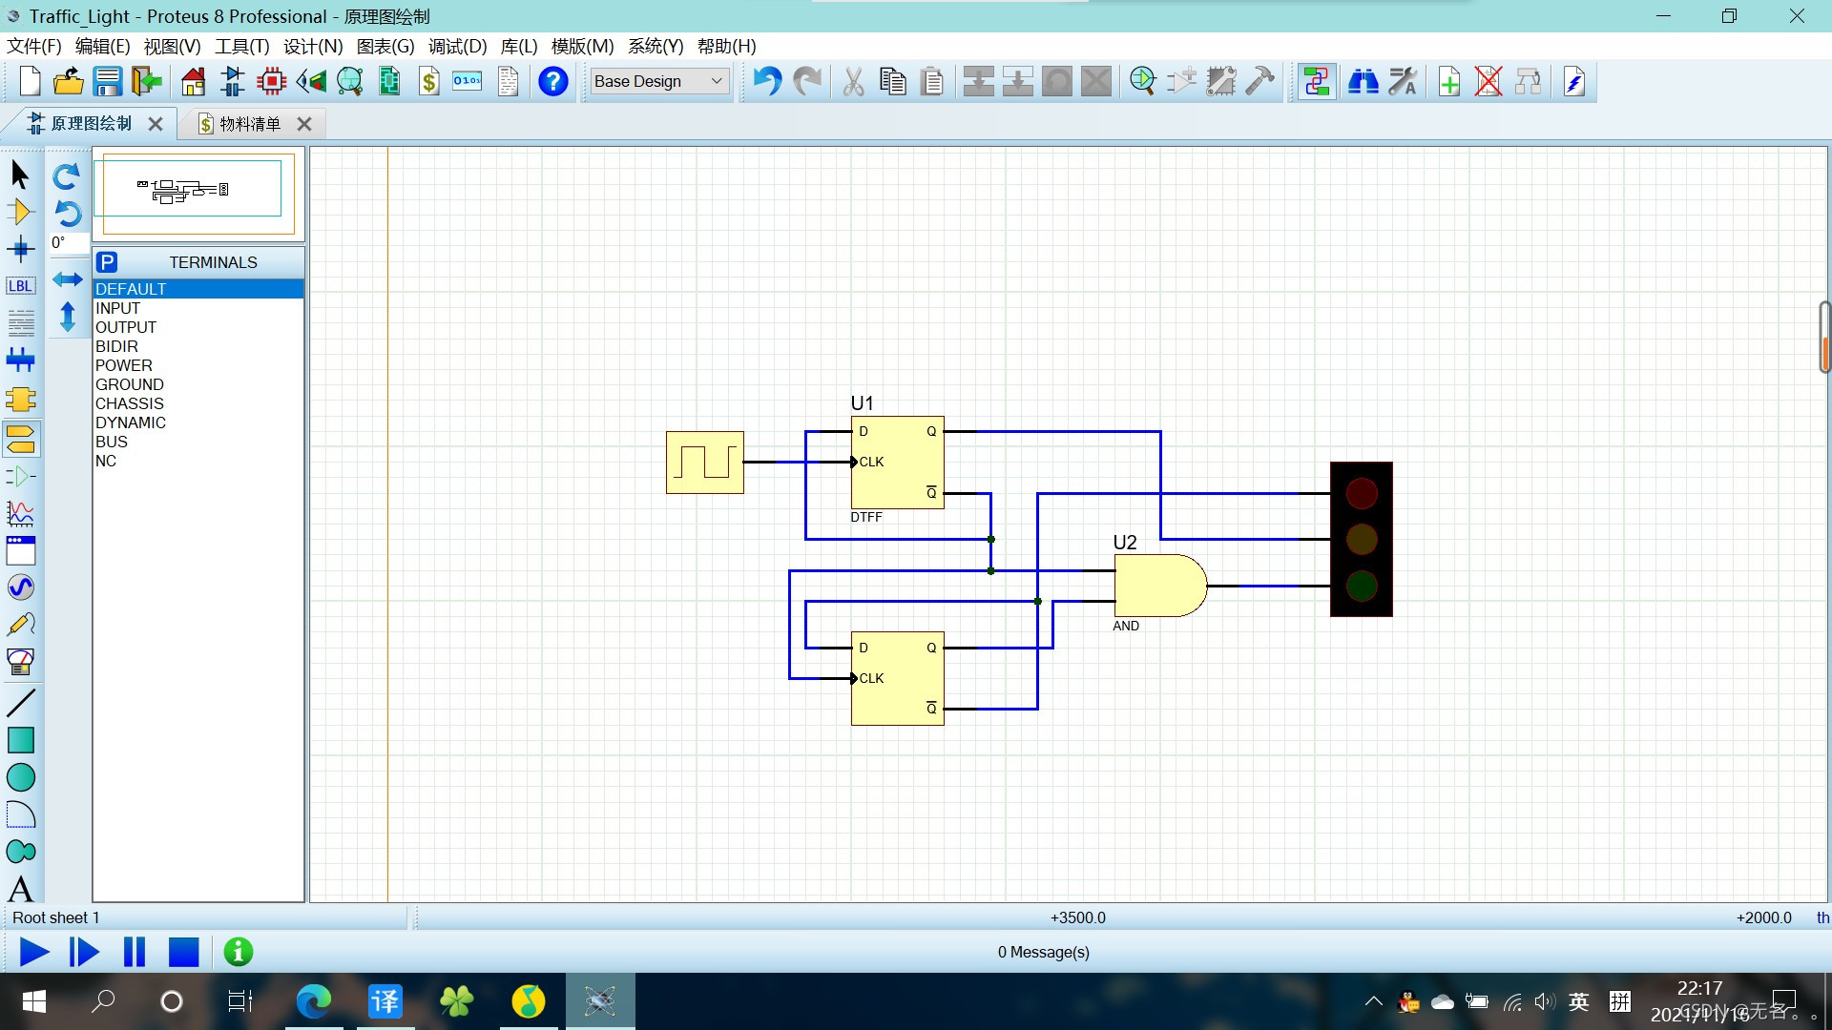
Task: Open the 工具(T) menu
Action: pos(241,46)
